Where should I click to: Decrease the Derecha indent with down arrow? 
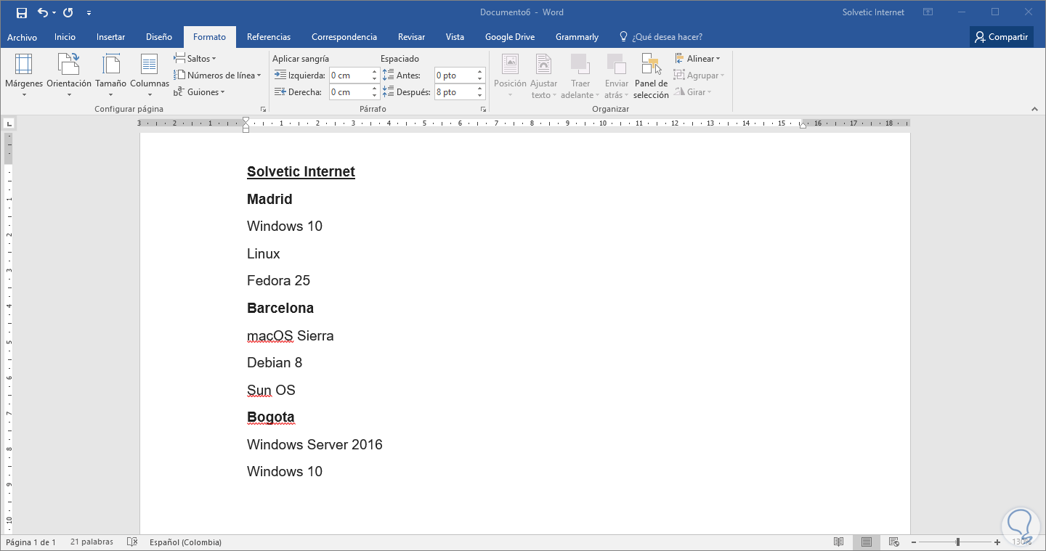coord(375,96)
